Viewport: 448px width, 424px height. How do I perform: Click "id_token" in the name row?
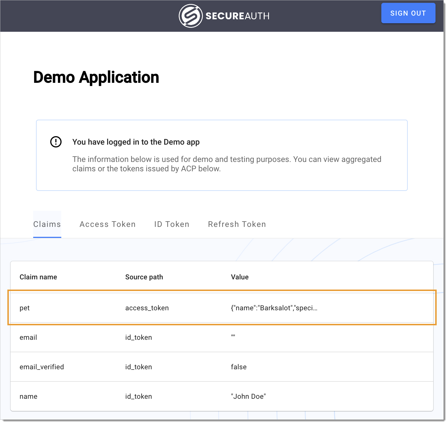pos(138,396)
